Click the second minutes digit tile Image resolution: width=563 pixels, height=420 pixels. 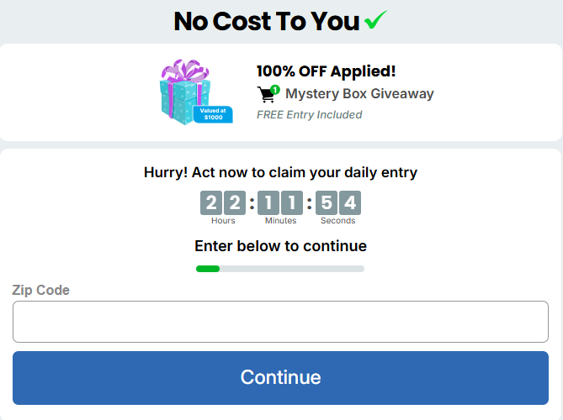[x=292, y=203]
